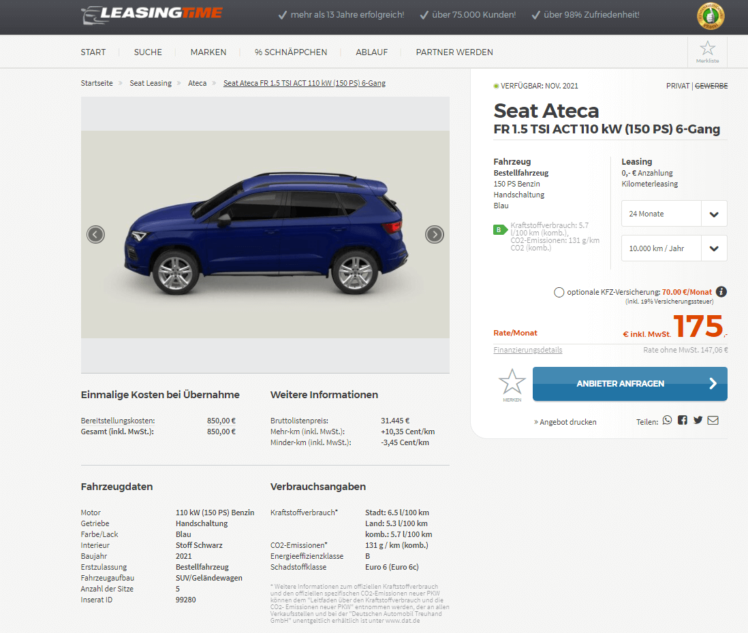Viewport: 748px width, 633px height.
Task: Click Motor value 110 kW (150 PS) Benzin
Action: point(215,513)
